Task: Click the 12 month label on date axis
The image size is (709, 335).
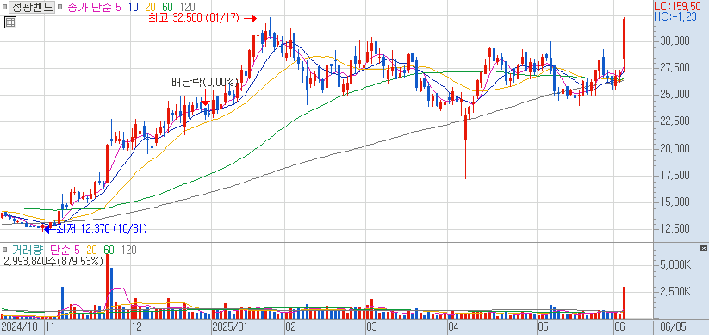Action: [x=136, y=327]
